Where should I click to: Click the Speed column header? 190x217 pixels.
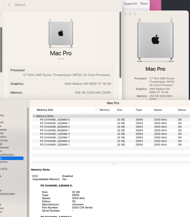(x=158, y=110)
